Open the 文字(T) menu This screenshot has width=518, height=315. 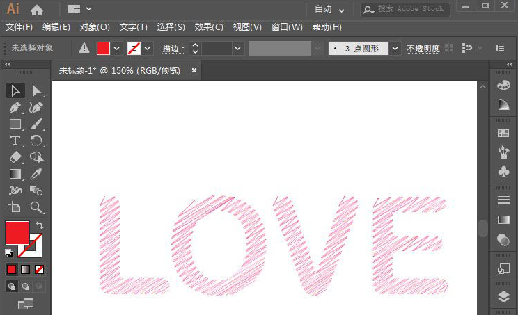point(133,27)
